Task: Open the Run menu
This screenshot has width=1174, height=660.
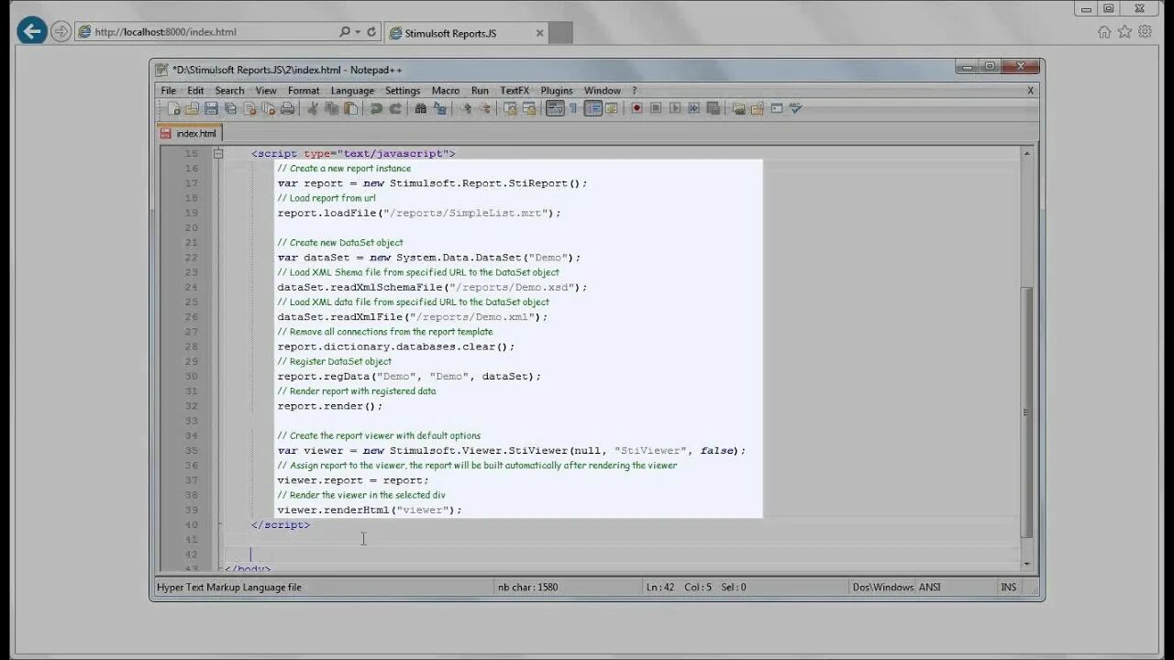Action: 480,91
